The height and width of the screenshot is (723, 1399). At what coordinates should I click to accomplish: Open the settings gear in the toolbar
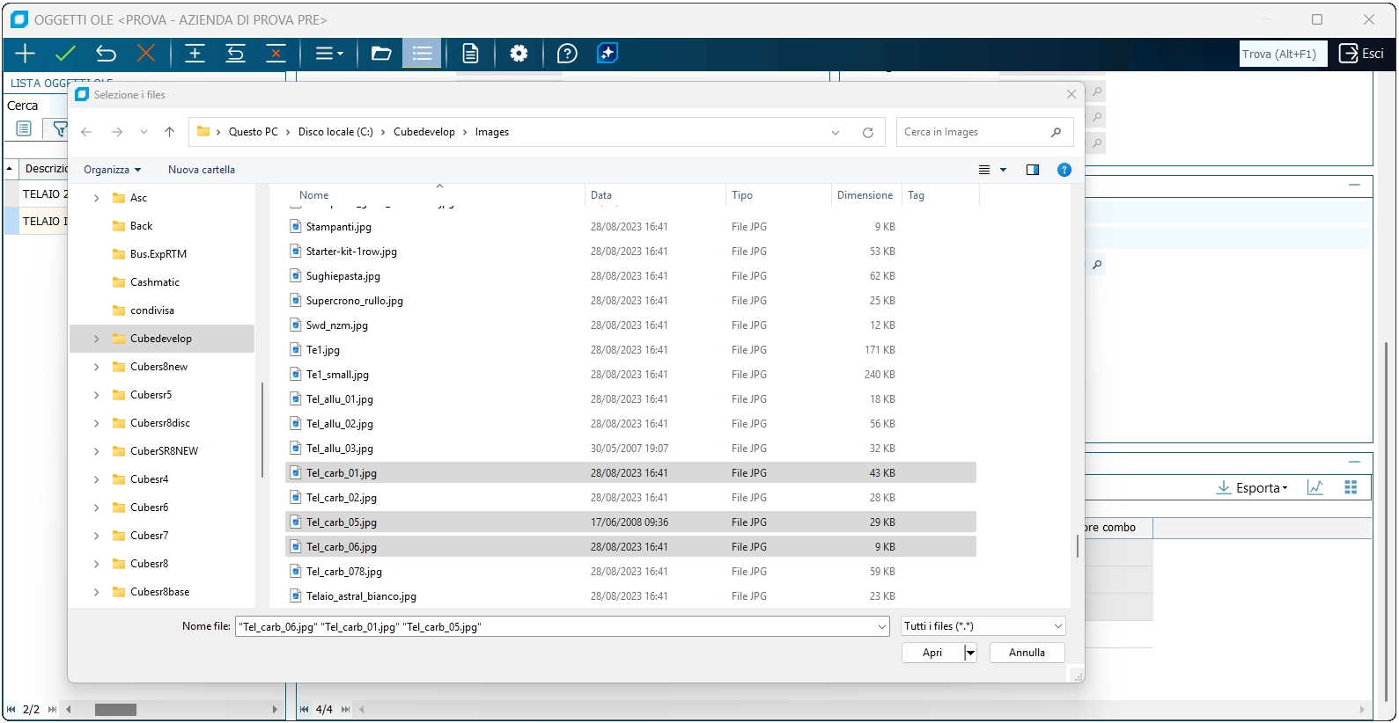pyautogui.click(x=519, y=54)
